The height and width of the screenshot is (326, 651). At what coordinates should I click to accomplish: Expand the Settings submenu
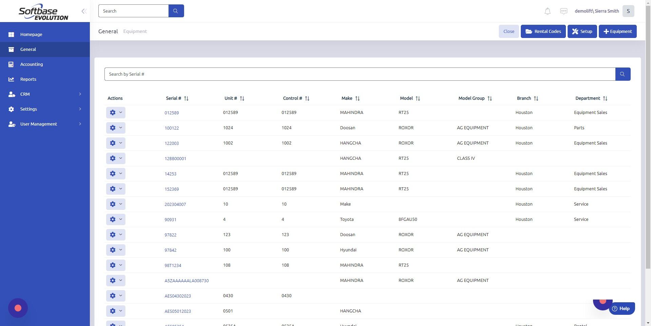pyautogui.click(x=28, y=109)
